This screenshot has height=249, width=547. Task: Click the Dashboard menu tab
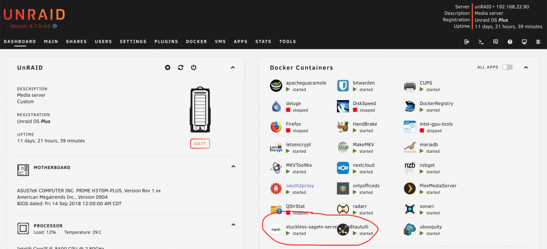tap(20, 42)
